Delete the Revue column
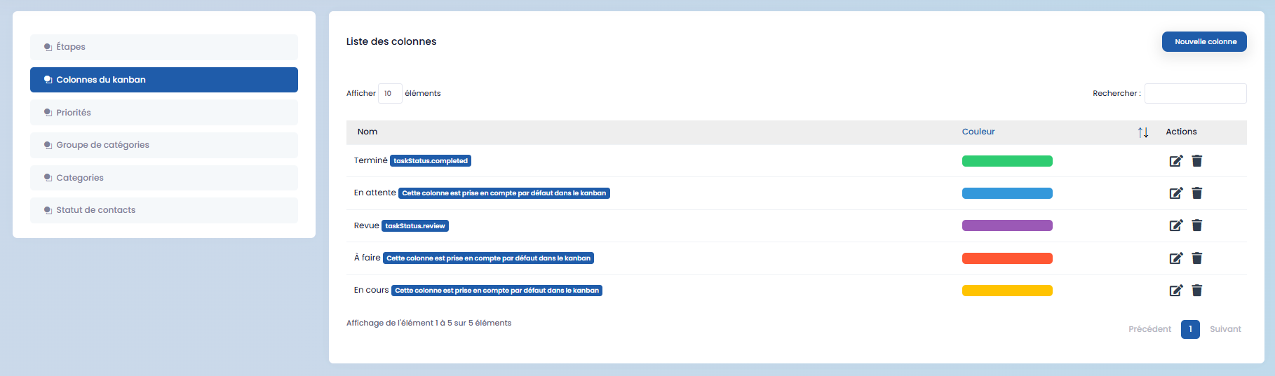 (1197, 225)
